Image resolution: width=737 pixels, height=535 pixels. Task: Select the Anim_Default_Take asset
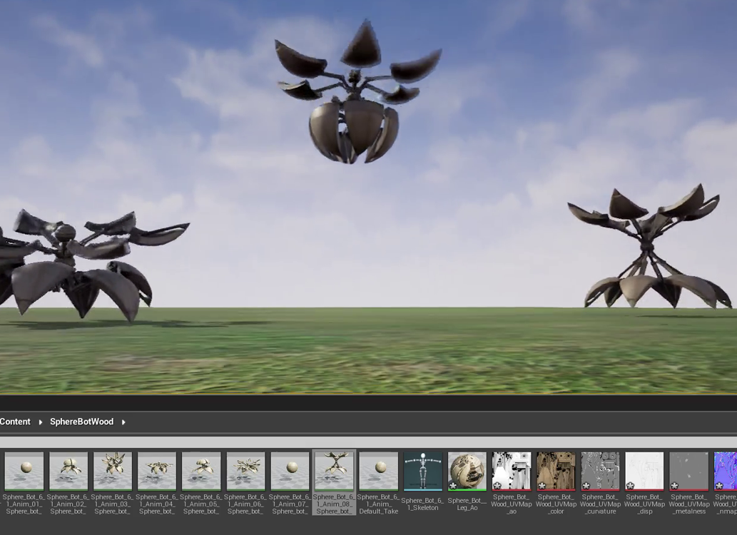pyautogui.click(x=378, y=471)
